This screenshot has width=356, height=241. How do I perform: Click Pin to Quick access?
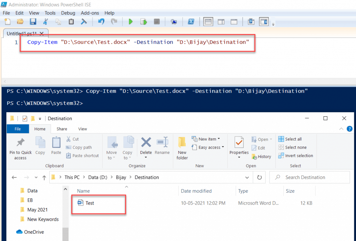[21, 149]
